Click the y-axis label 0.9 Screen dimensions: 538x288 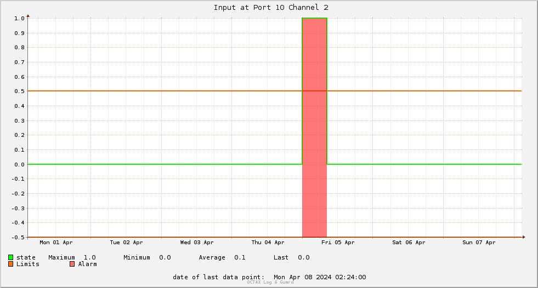(19, 33)
